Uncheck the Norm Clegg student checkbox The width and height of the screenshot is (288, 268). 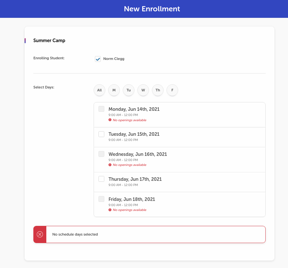pyautogui.click(x=98, y=59)
